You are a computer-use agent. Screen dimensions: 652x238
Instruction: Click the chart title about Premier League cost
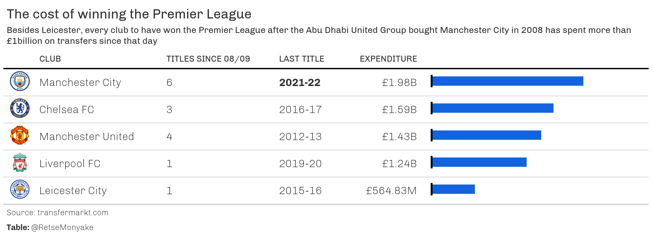point(129,14)
